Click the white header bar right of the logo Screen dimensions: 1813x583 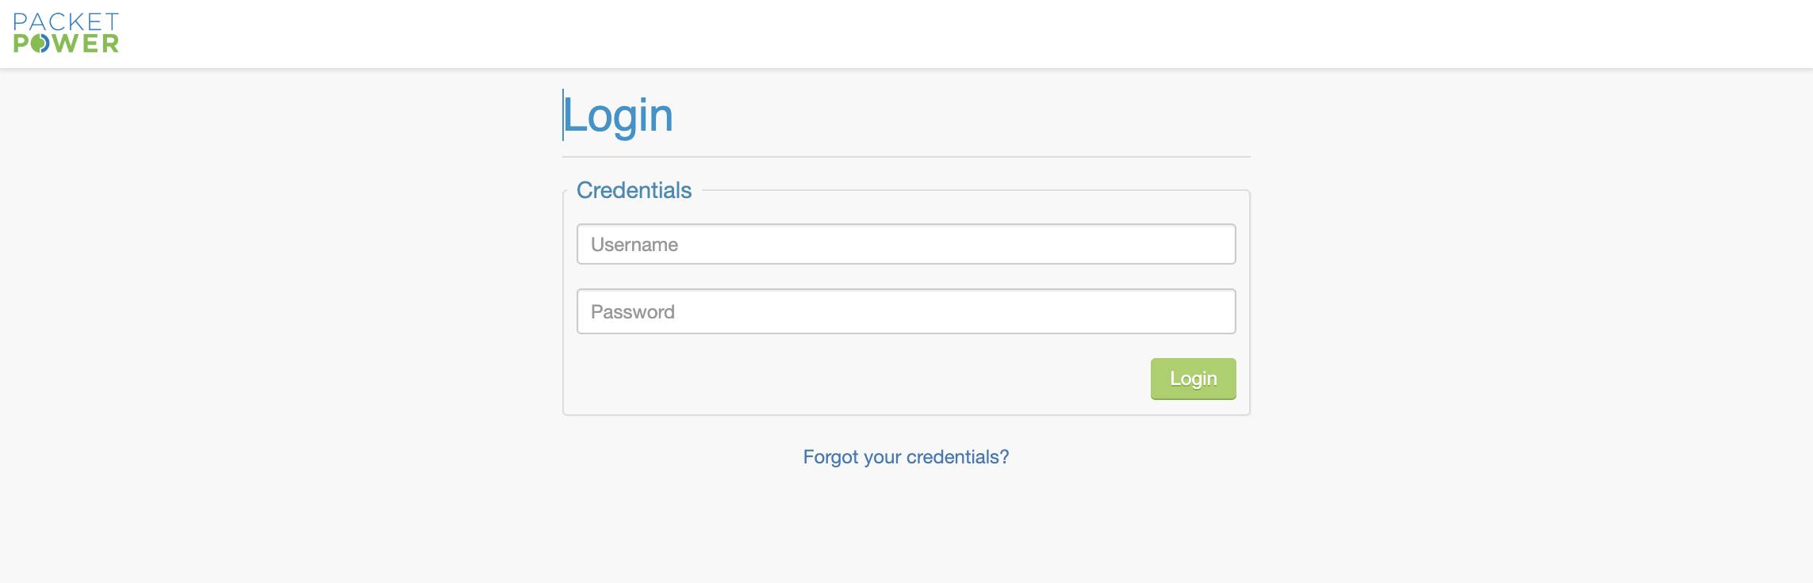coord(952,33)
